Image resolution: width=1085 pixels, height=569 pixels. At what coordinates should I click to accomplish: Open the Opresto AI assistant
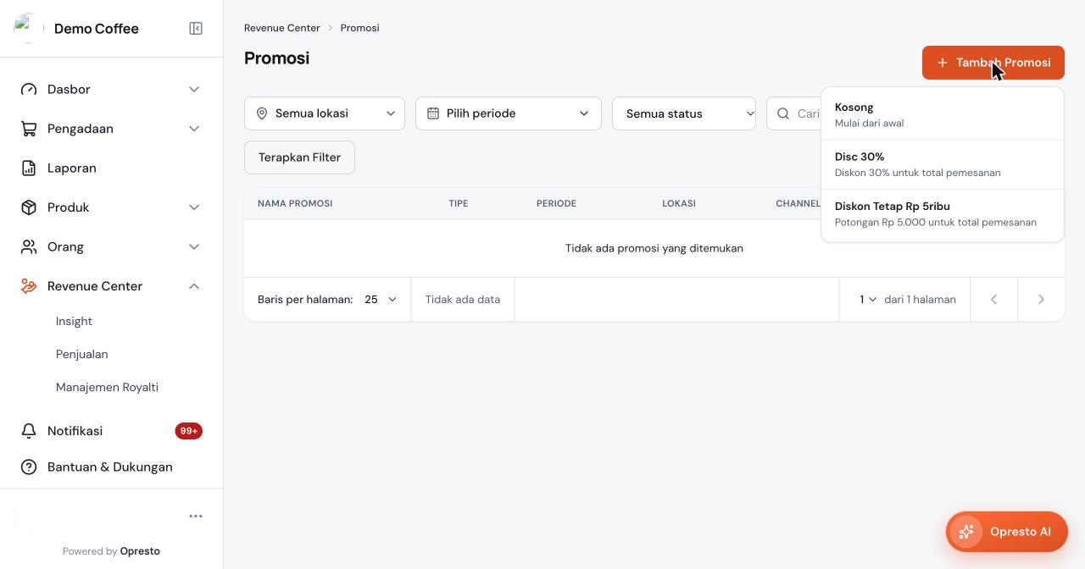pos(1007,532)
